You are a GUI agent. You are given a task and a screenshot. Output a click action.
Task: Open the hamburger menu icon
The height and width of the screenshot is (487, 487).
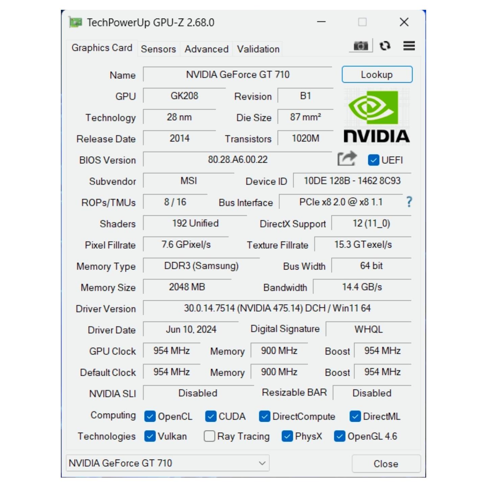click(409, 46)
